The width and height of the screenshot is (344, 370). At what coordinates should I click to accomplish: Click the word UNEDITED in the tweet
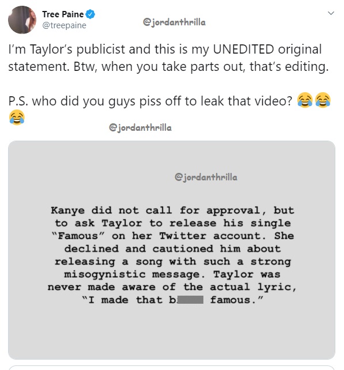click(243, 50)
